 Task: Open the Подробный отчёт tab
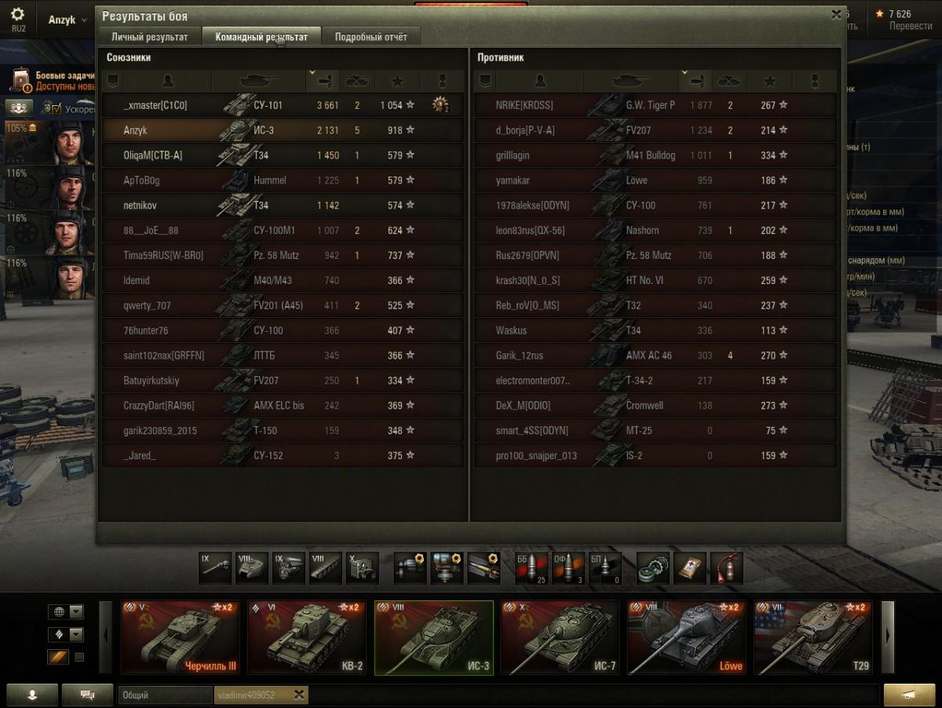[371, 36]
